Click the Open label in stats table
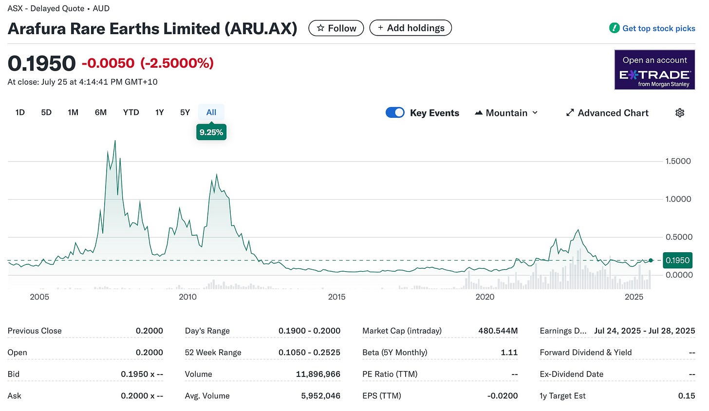This screenshot has width=709, height=411. click(x=18, y=353)
